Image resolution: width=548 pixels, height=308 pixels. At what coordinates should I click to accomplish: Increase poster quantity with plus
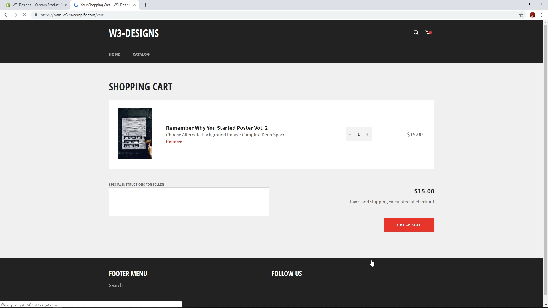pos(367,134)
